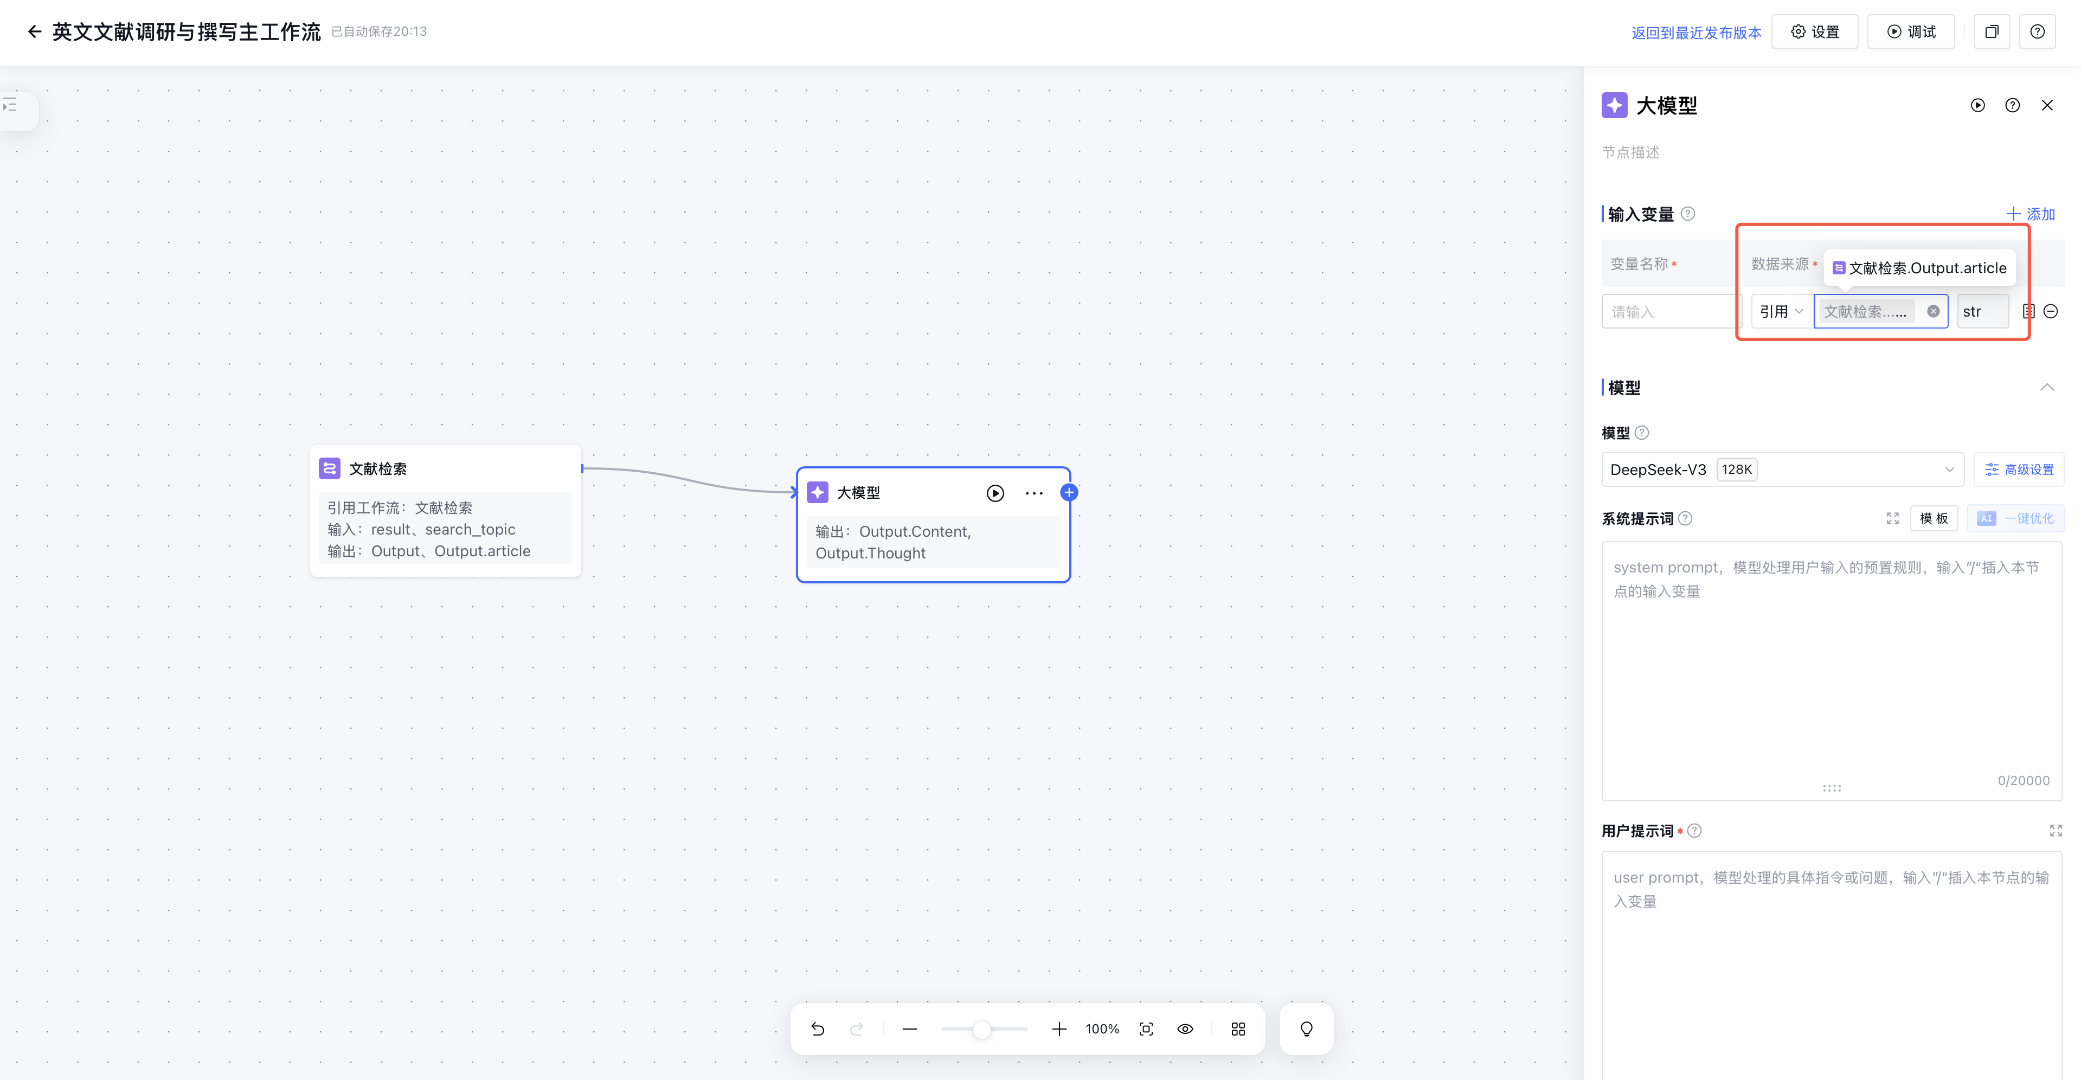Click the blue plus on 大模型 node

(x=1069, y=492)
